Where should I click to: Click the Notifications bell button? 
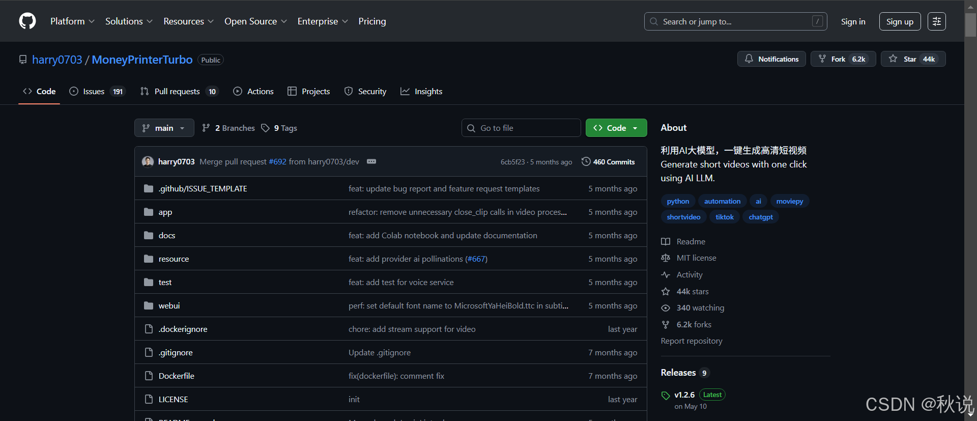coord(771,59)
